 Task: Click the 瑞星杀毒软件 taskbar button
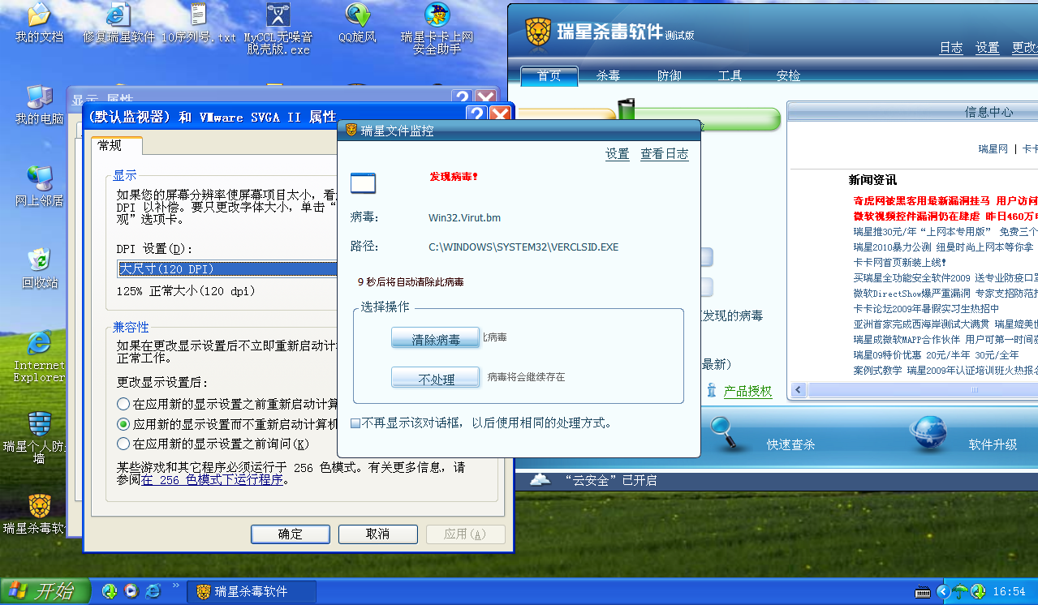tap(250, 591)
